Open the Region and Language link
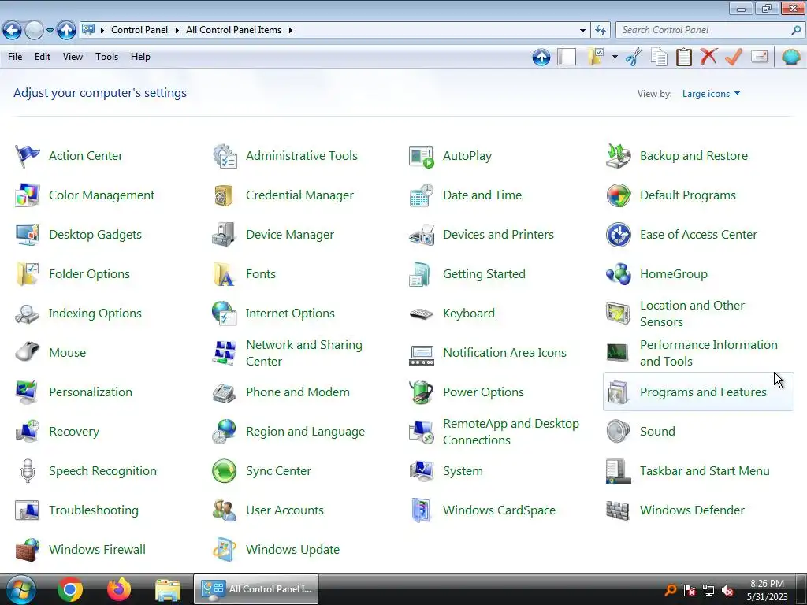The height and width of the screenshot is (605, 807). [x=305, y=432]
